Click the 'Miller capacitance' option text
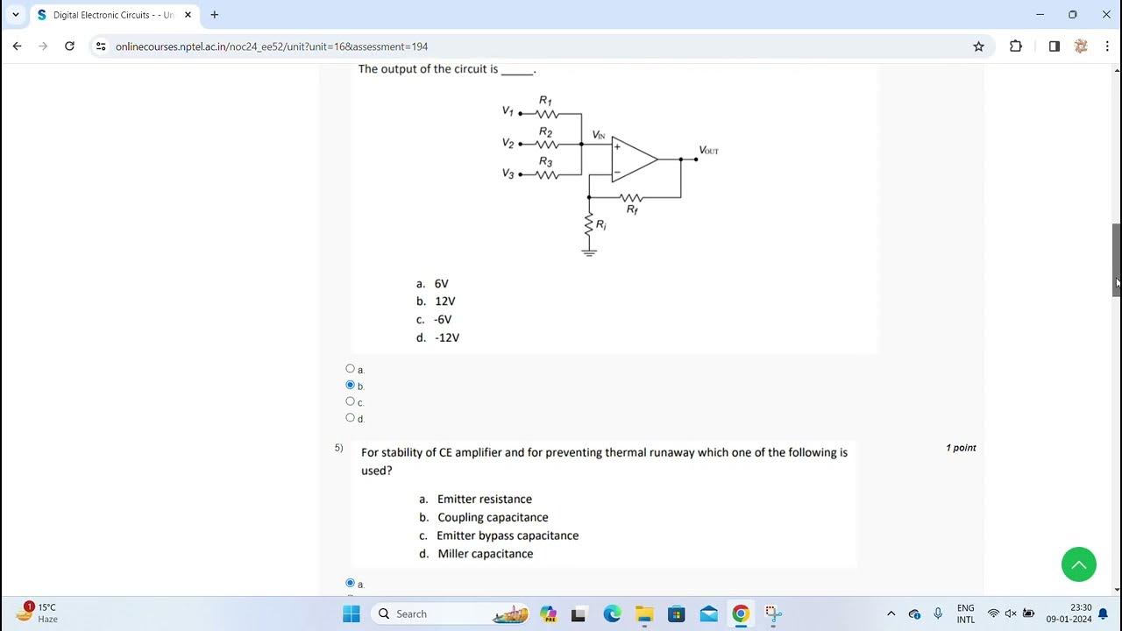This screenshot has width=1122, height=631. coord(486,554)
